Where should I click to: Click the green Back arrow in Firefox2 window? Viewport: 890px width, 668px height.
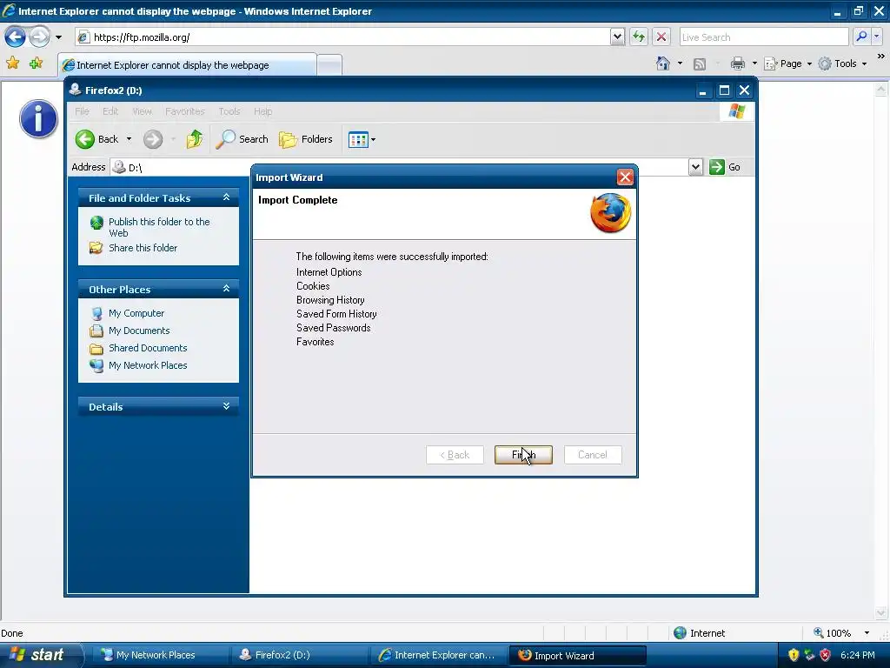(85, 139)
